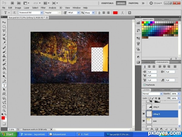Select the Polygonal Lasso tool
Viewport: 182px width, 137px height.
pos(4,31)
